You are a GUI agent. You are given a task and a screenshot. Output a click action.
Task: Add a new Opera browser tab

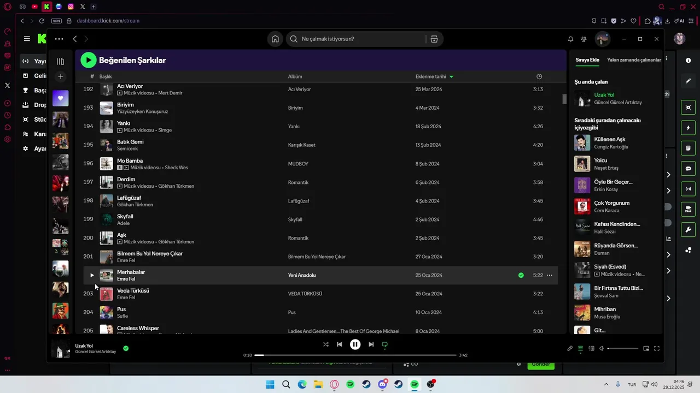click(94, 7)
